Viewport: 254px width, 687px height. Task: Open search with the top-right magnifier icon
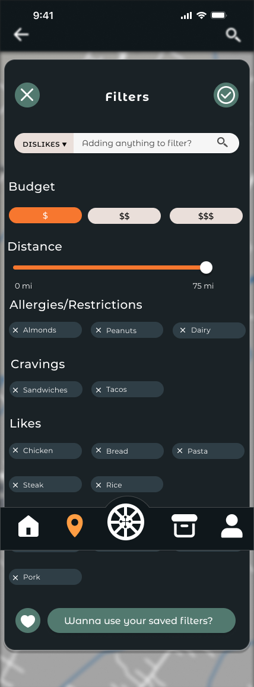click(233, 35)
